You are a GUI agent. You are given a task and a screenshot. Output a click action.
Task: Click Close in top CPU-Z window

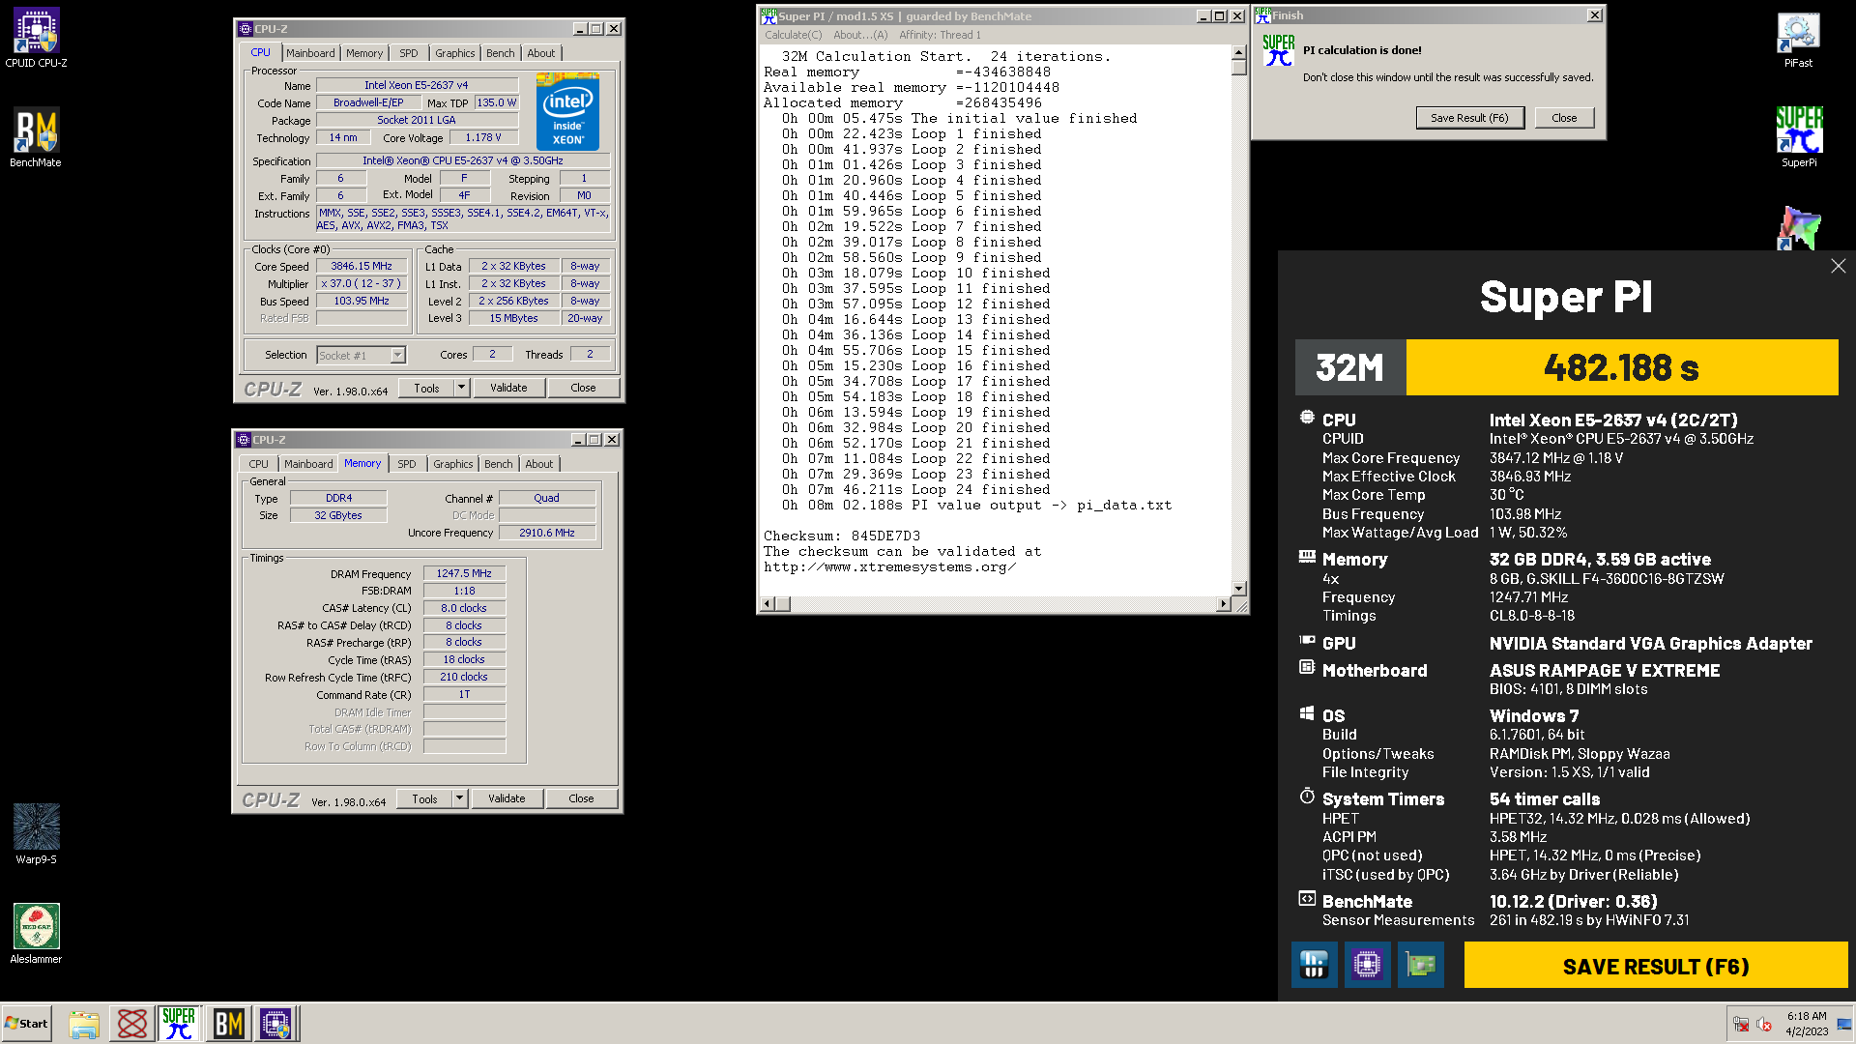(x=583, y=388)
